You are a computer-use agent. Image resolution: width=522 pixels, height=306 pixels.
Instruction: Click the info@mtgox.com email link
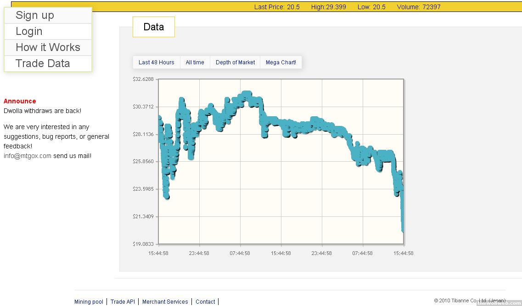click(x=28, y=156)
